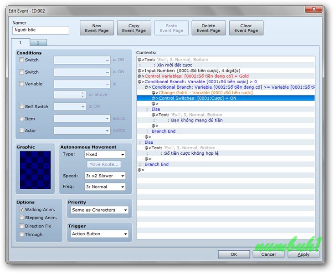Image resolution: width=334 pixels, height=273 pixels.
Task: Select event page tab 1
Action: click(21, 43)
